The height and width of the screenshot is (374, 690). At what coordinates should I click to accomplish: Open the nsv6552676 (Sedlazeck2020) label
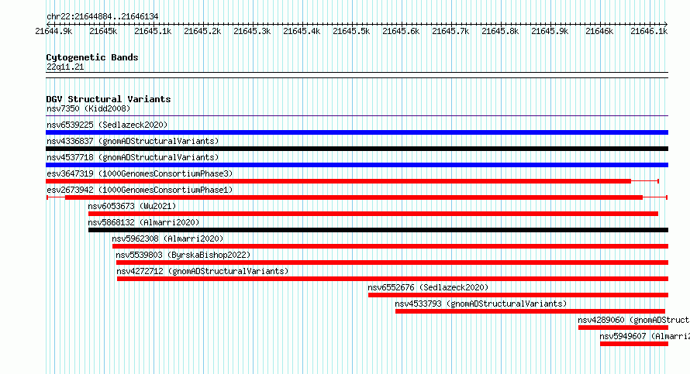(x=428, y=287)
